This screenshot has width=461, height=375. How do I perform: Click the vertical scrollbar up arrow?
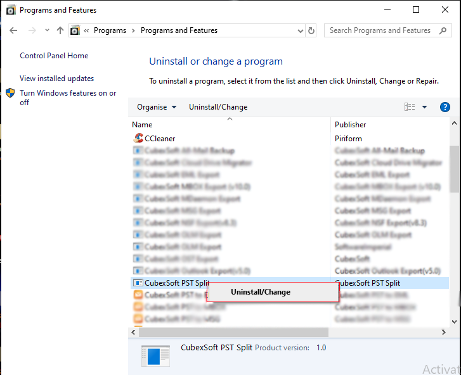click(x=454, y=124)
